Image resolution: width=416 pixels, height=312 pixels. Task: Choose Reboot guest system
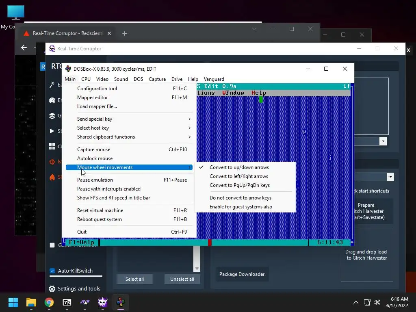(129, 219)
